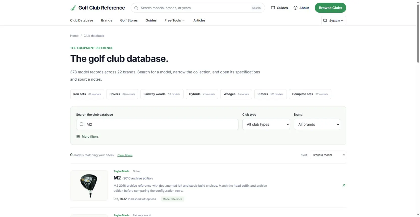420x217 pixels.
Task: Expand More filters
Action: coord(88,137)
